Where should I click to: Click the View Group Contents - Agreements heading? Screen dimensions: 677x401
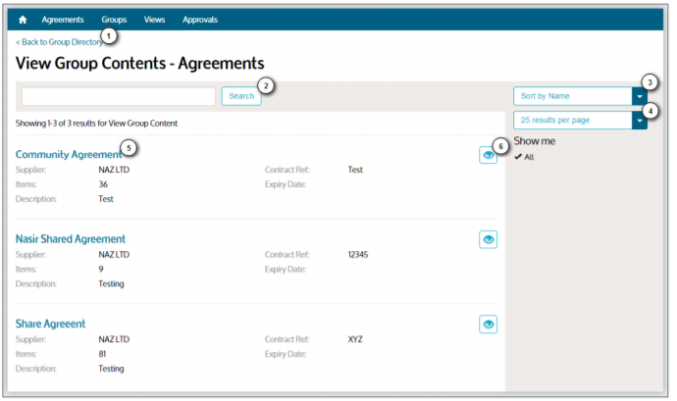[140, 63]
